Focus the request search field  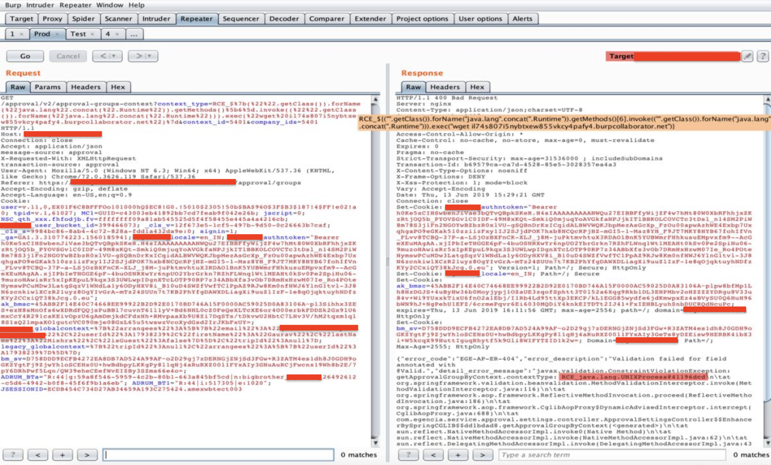(218, 455)
